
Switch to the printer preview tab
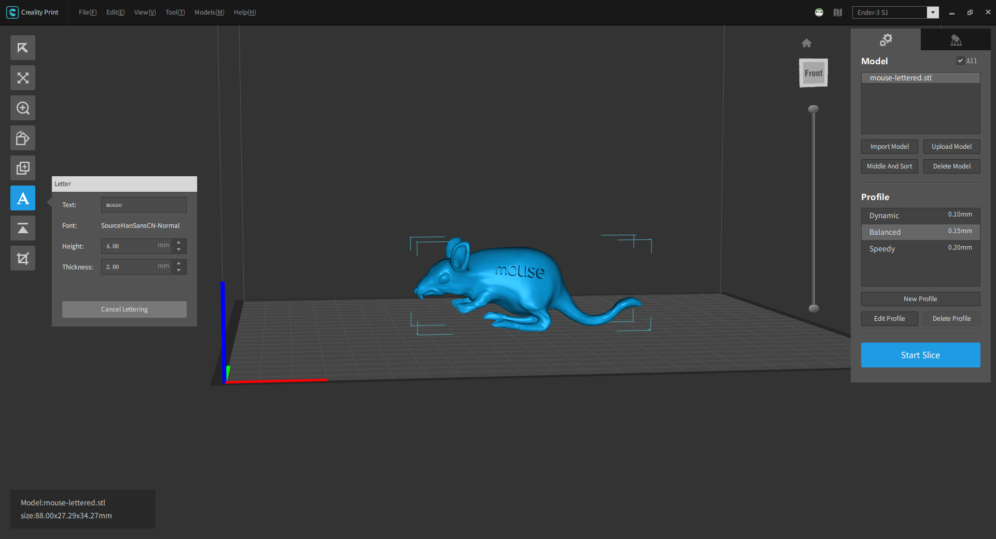pos(956,40)
